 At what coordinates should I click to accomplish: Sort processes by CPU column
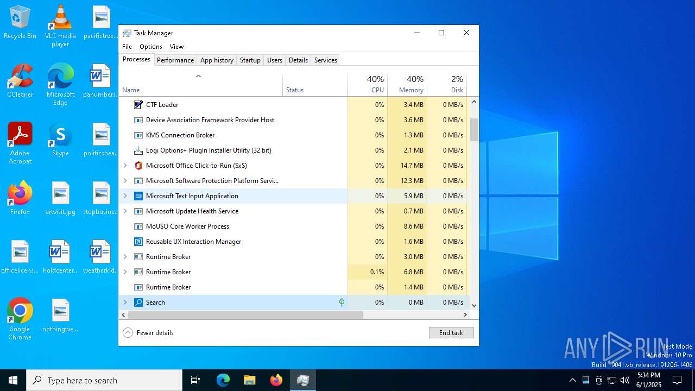coord(368,84)
